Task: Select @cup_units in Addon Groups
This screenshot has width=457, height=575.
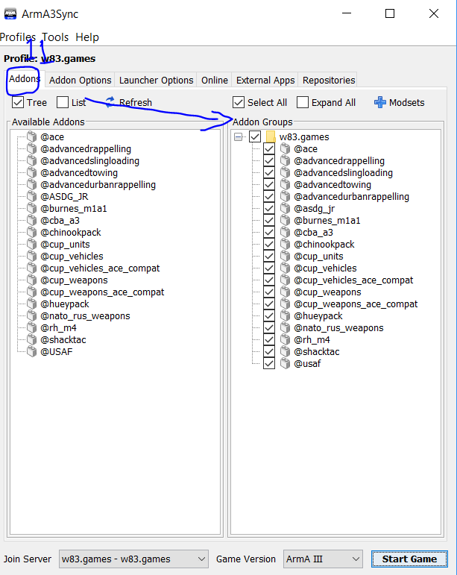Action: 318,256
